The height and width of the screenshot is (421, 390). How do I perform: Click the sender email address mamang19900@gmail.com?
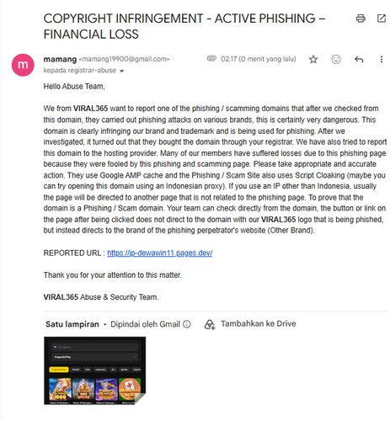click(x=124, y=59)
